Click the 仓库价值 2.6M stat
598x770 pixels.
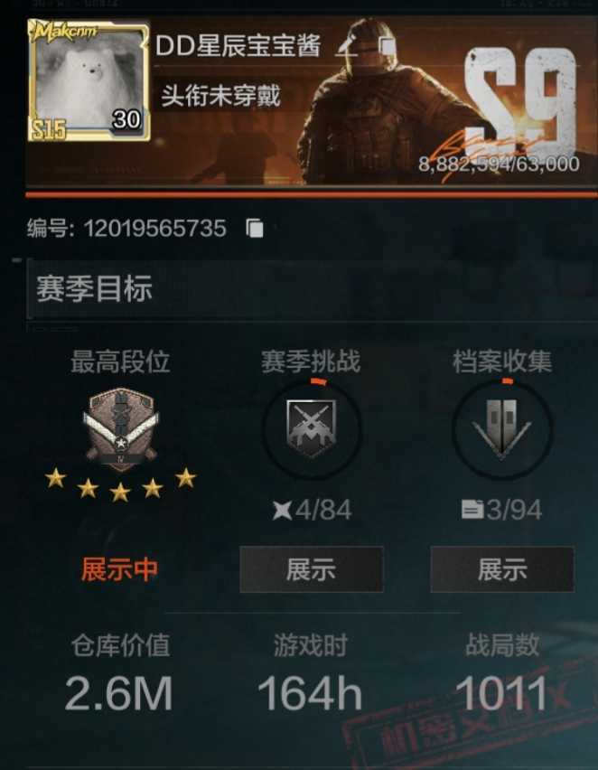(119, 672)
